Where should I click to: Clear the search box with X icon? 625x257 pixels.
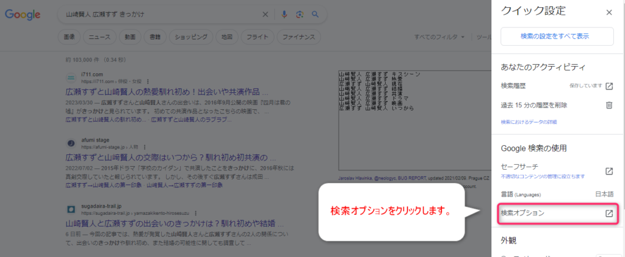[265, 15]
